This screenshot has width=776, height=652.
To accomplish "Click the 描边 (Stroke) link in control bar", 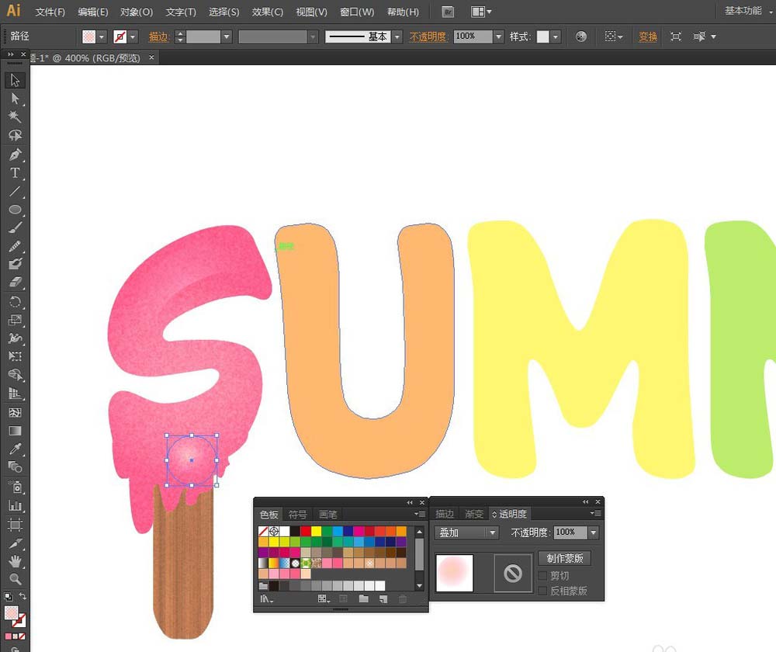I will (x=159, y=36).
